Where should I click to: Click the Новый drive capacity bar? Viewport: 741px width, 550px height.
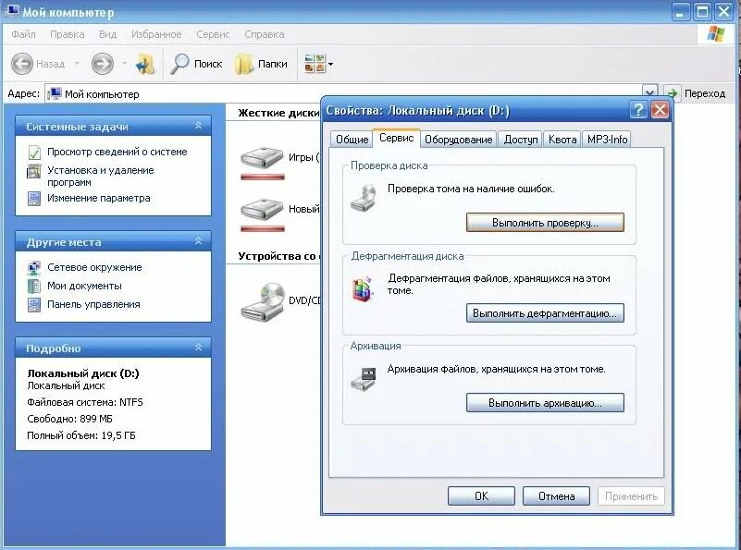tap(263, 229)
